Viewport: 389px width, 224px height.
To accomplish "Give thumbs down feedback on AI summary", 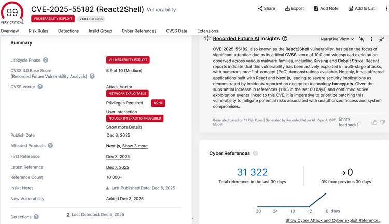I will (383, 122).
